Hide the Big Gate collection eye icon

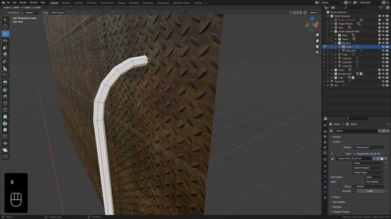click(x=383, y=43)
